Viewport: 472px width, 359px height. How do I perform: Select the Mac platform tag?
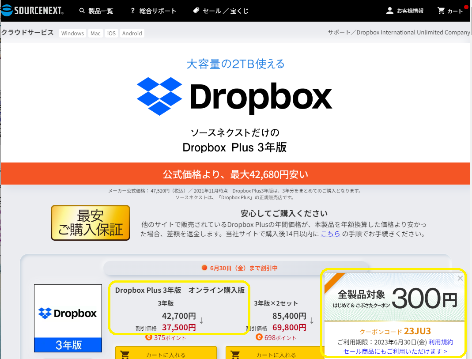pyautogui.click(x=95, y=33)
